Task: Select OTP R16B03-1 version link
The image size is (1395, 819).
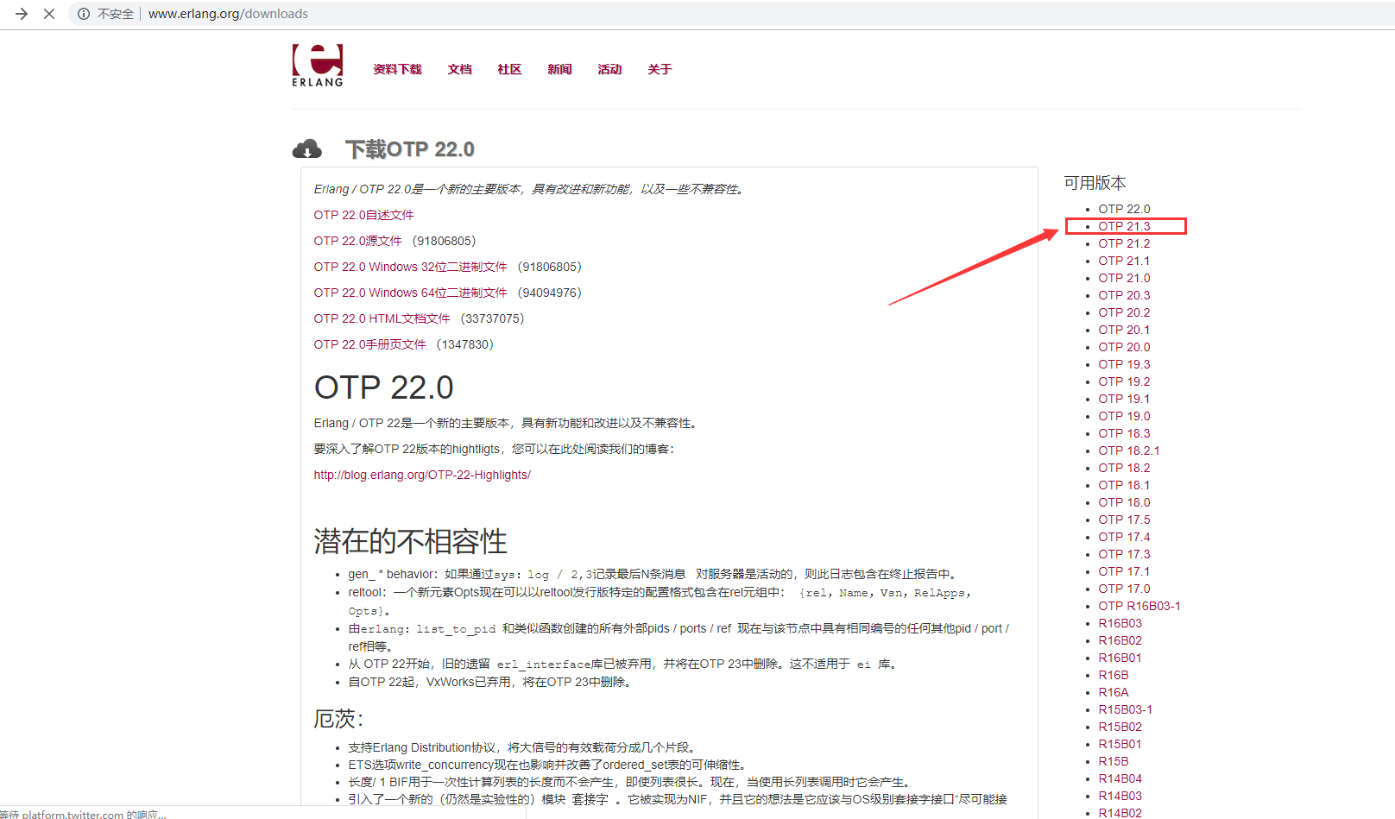Action: pyautogui.click(x=1139, y=606)
